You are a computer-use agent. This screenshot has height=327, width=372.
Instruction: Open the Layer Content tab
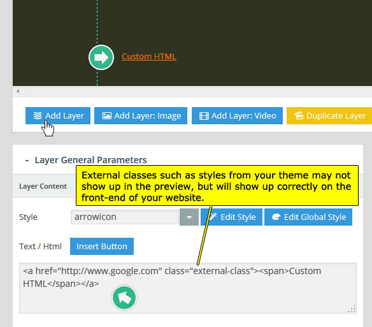point(43,186)
